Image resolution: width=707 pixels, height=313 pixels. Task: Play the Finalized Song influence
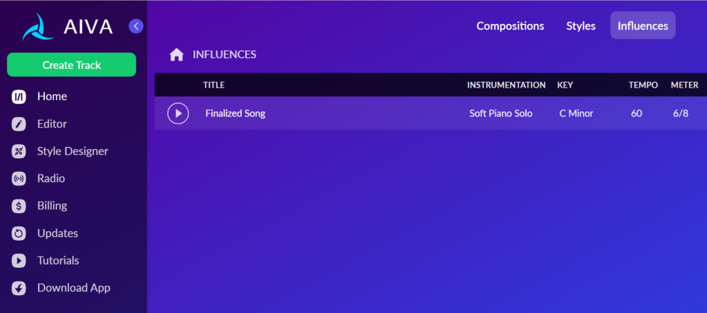tap(178, 114)
